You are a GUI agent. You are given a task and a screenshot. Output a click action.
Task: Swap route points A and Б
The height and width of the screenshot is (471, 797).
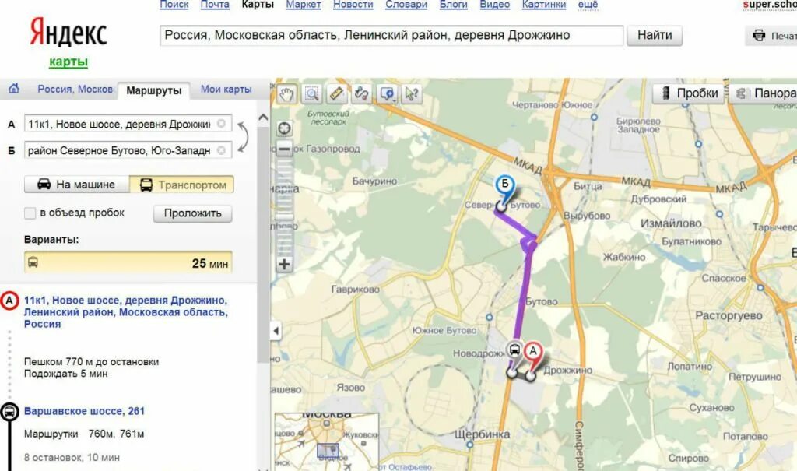pyautogui.click(x=244, y=137)
